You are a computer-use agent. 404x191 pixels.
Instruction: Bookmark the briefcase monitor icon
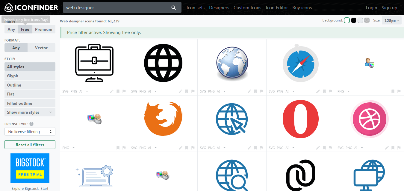click(x=118, y=91)
